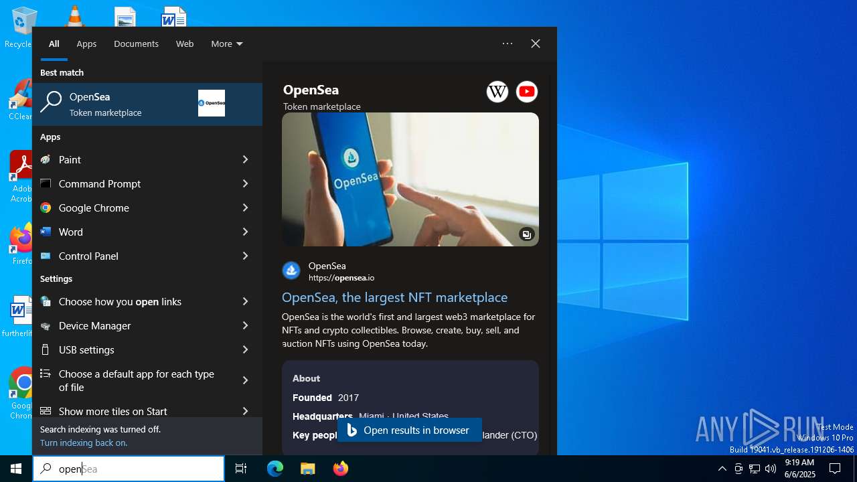Expand Choose how you open links chevron
Viewport: 857px width, 482px height.
coord(245,301)
